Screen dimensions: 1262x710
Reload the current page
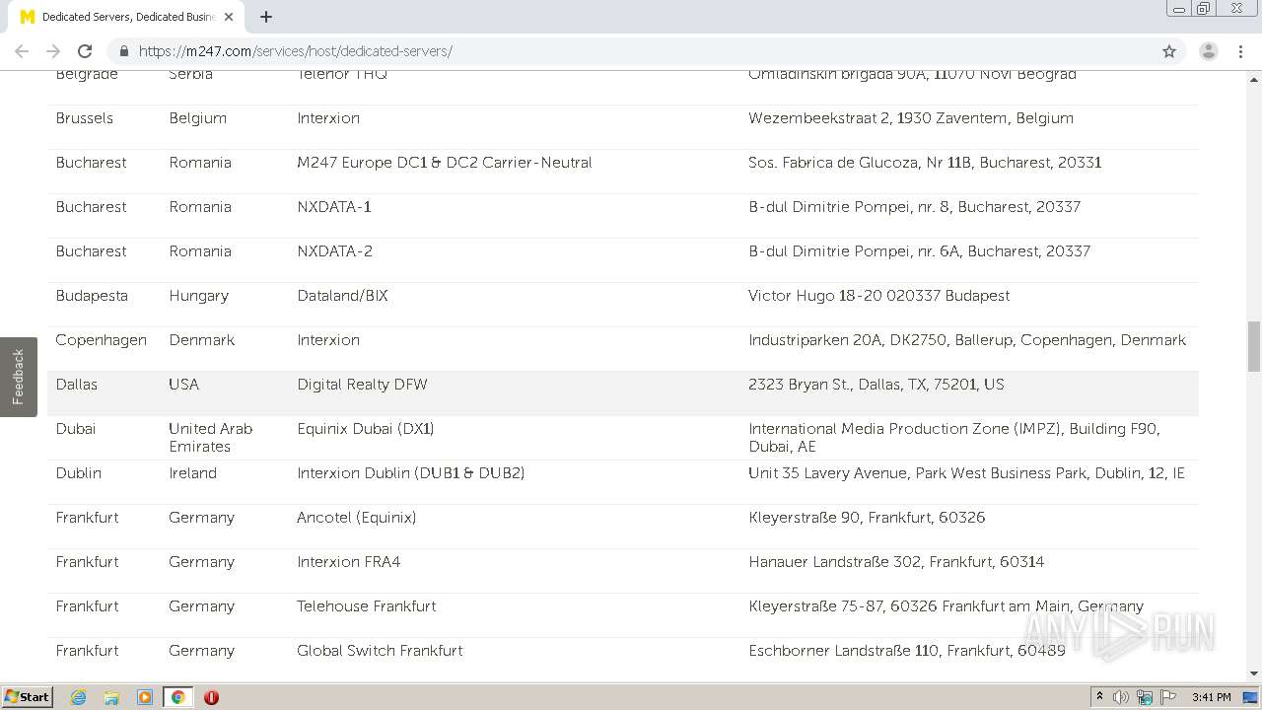click(x=85, y=51)
